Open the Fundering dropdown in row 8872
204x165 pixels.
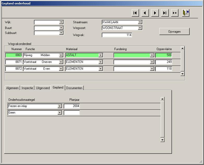152,69
